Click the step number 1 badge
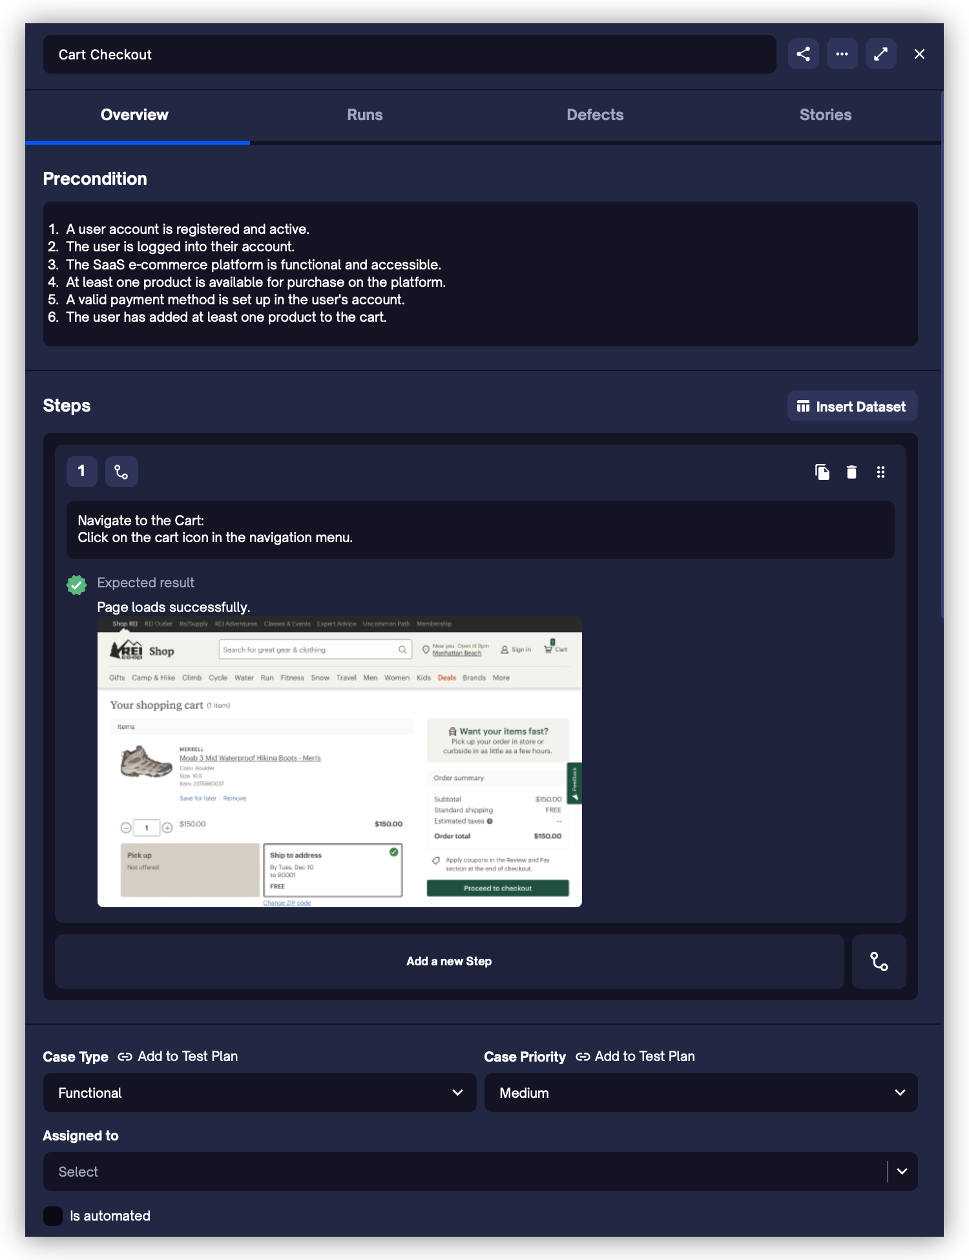The height and width of the screenshot is (1260, 969). tap(82, 472)
